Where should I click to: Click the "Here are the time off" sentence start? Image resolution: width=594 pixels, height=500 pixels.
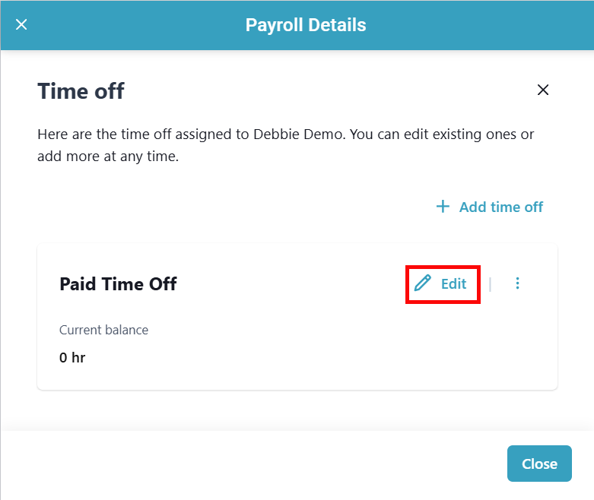pyautogui.click(x=91, y=134)
